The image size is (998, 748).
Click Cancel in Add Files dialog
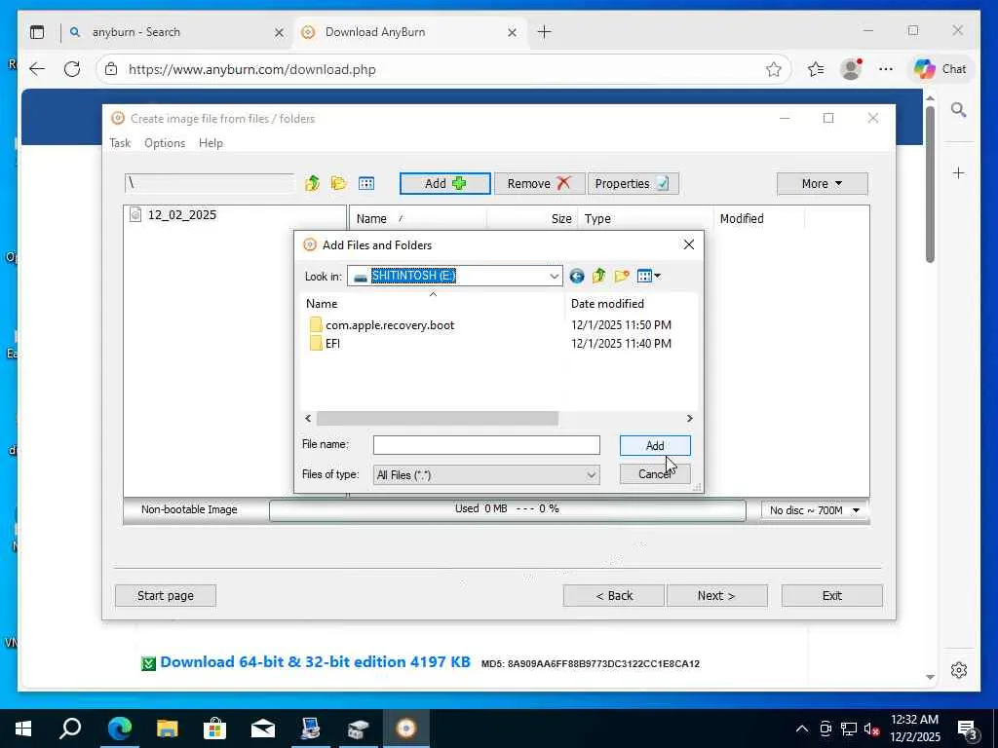pos(655,474)
